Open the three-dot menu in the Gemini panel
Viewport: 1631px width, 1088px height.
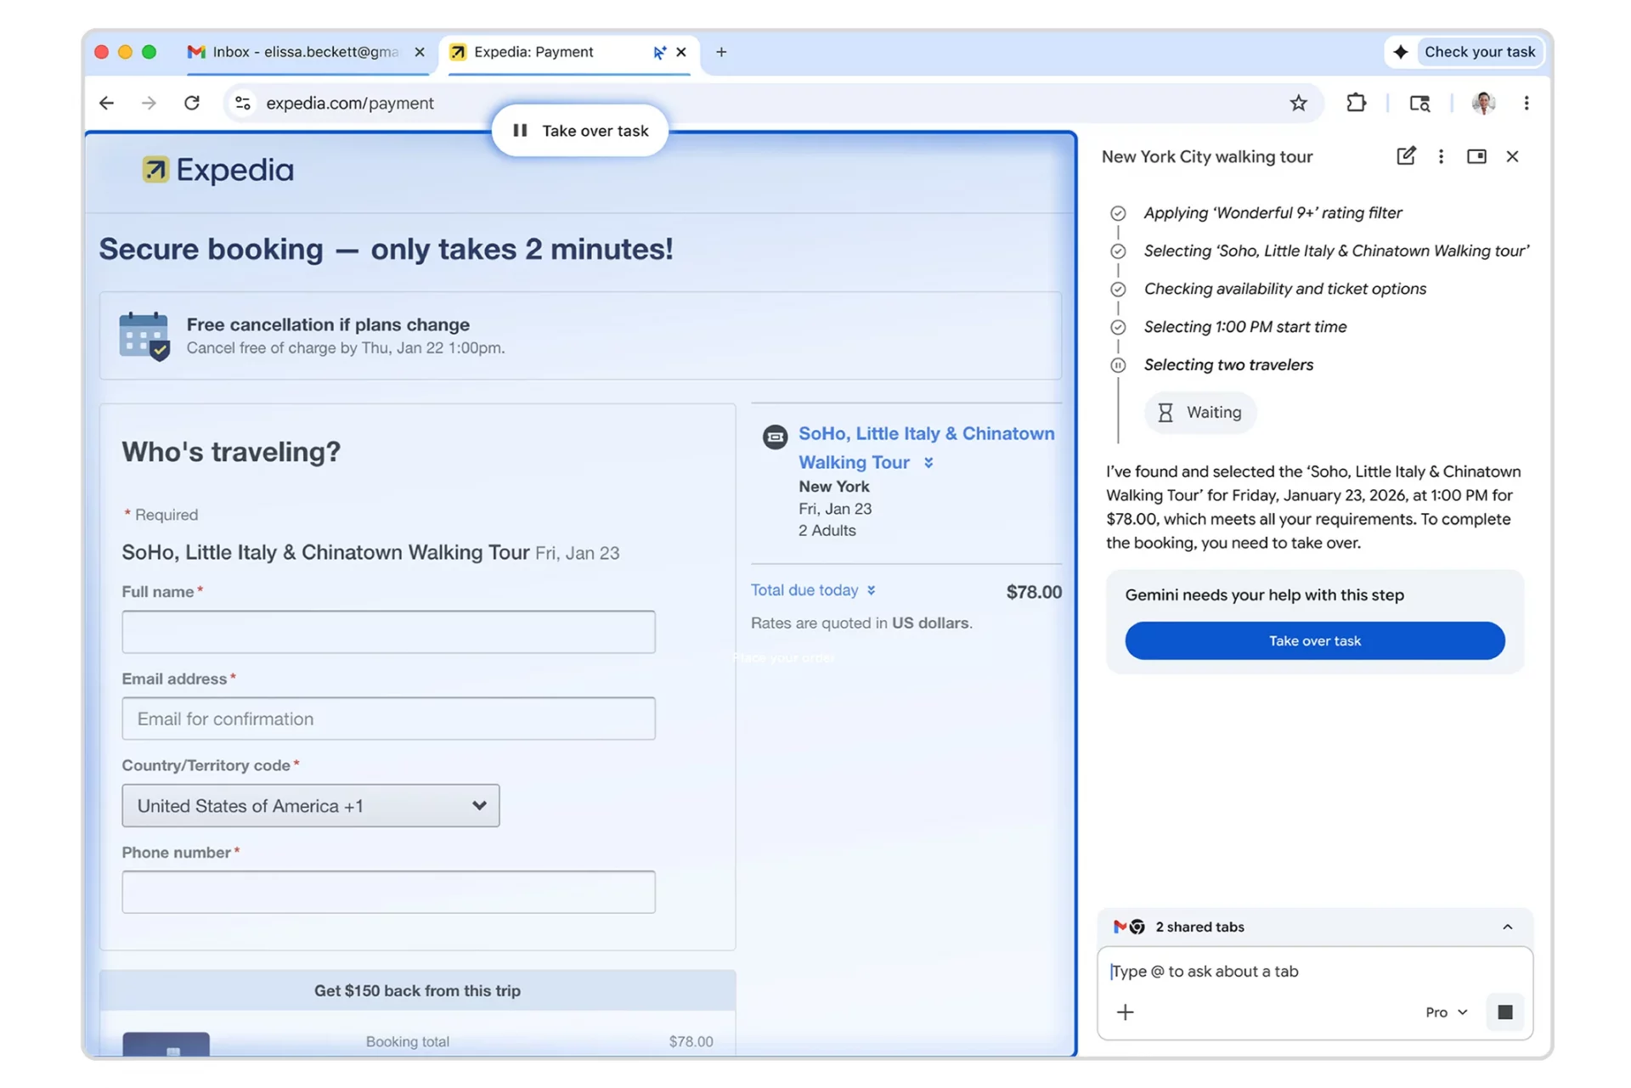[1441, 156]
